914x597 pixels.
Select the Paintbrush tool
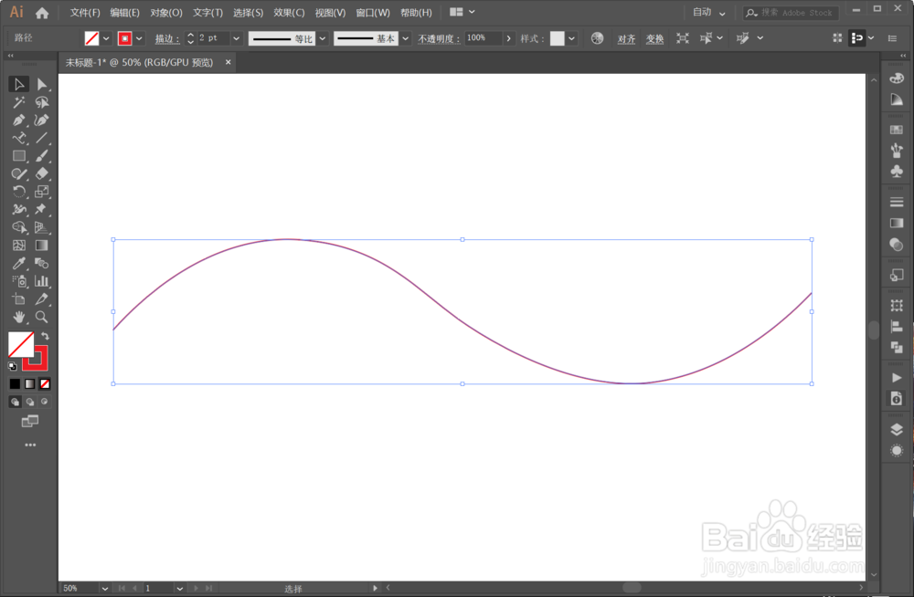41,156
